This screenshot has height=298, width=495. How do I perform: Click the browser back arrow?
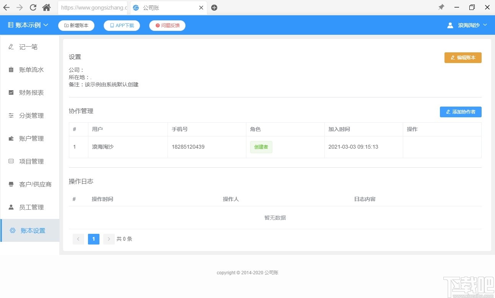[7, 7]
